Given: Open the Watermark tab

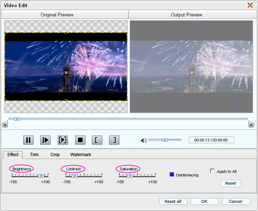Looking at the screenshot, I should (80, 155).
